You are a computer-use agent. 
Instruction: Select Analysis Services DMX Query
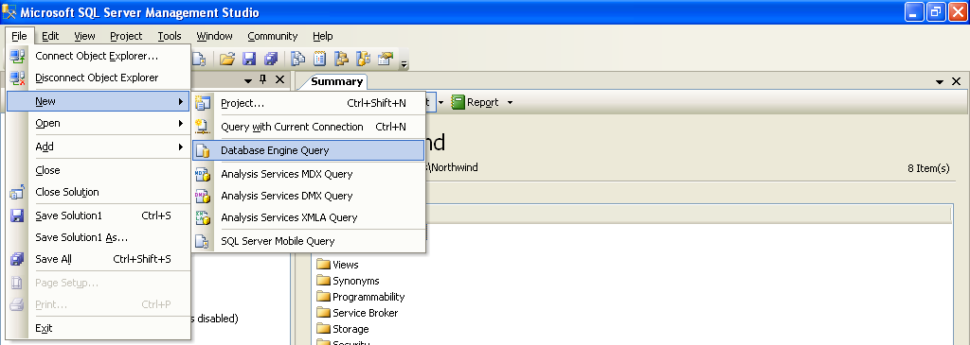(x=309, y=196)
